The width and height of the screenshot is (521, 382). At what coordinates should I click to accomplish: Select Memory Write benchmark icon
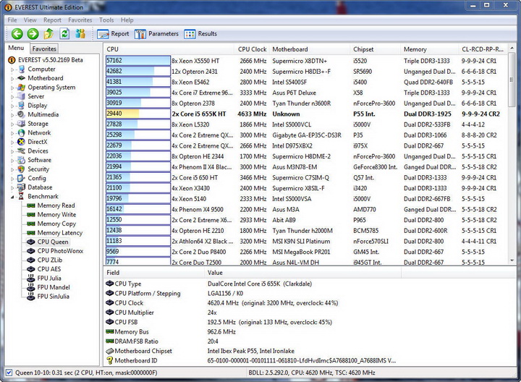click(x=31, y=215)
